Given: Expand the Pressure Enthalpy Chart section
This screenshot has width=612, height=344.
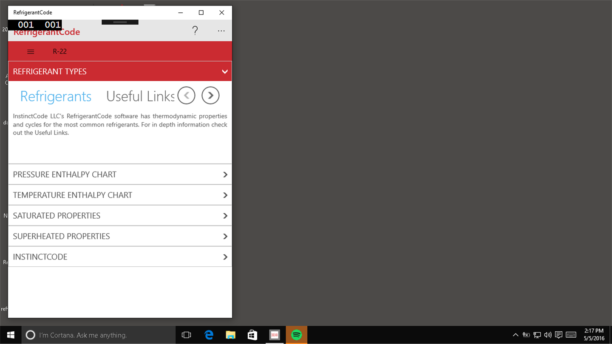Looking at the screenshot, I should [x=120, y=175].
